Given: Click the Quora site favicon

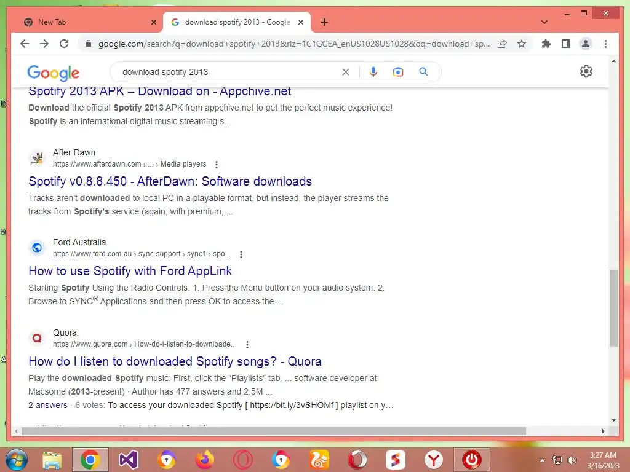Looking at the screenshot, I should click(37, 338).
